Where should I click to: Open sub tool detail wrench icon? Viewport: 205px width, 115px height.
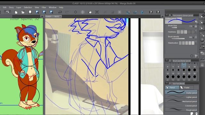point(196,56)
